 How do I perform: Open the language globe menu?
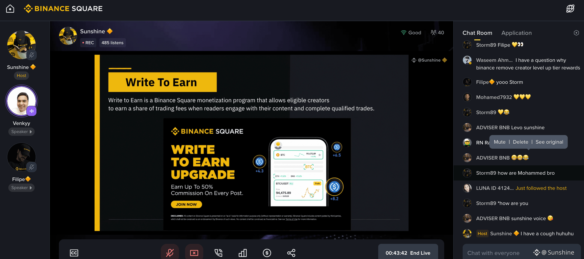[x=570, y=9]
